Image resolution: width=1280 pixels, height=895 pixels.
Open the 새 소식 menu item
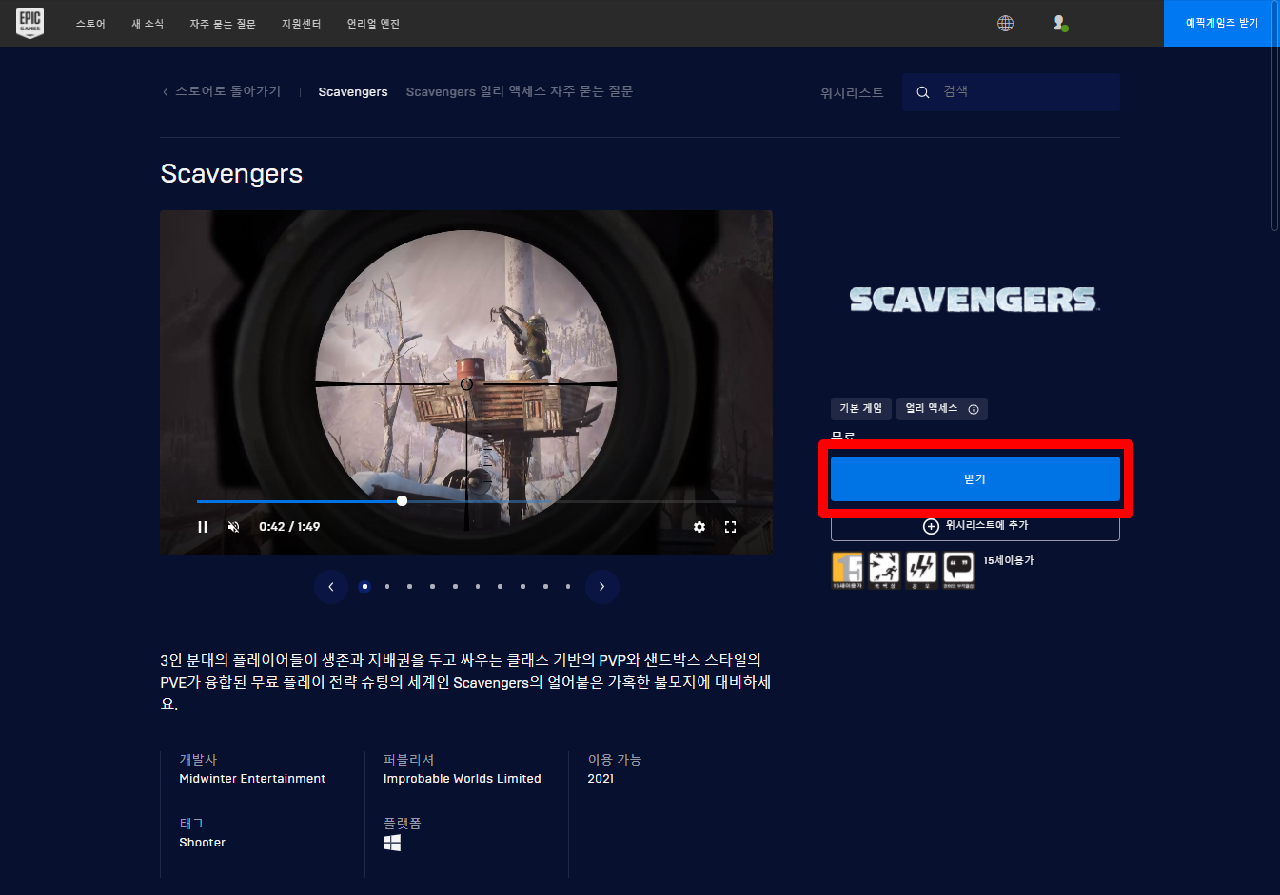pyautogui.click(x=148, y=24)
